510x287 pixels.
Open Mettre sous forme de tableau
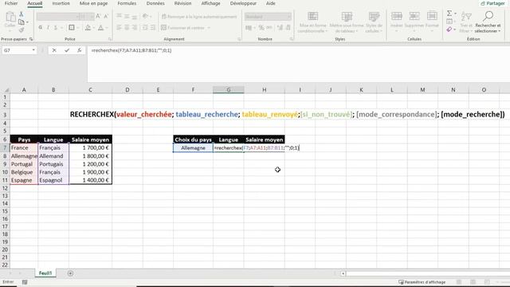(x=347, y=22)
